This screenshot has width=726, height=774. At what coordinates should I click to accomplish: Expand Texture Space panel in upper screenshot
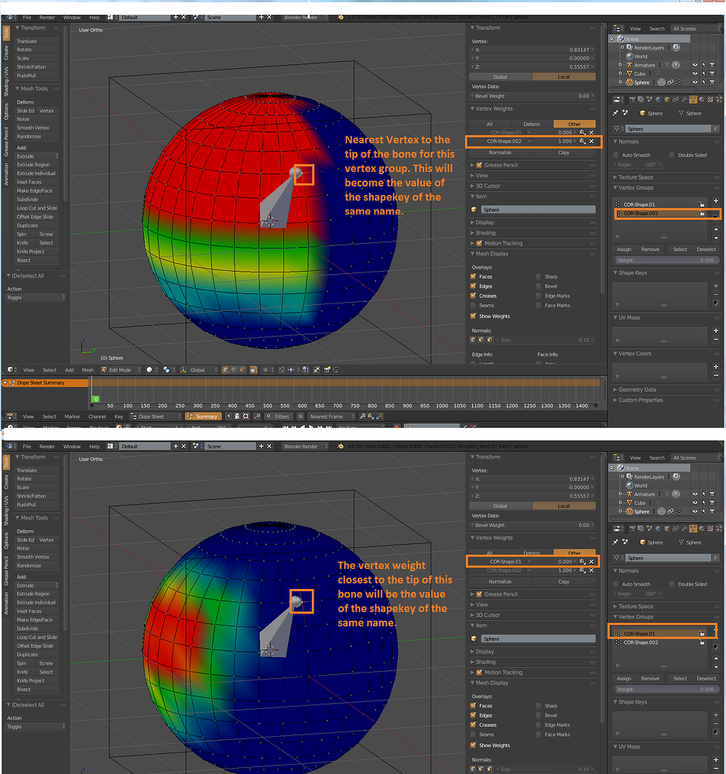pyautogui.click(x=635, y=177)
